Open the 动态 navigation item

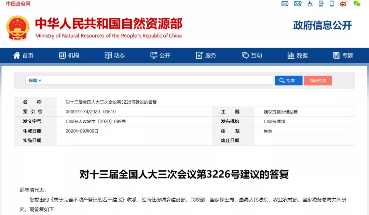coord(114,56)
